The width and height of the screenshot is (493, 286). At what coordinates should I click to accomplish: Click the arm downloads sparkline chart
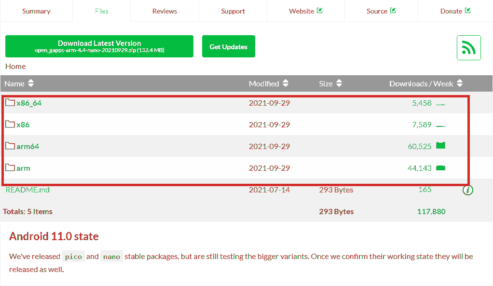pos(440,167)
